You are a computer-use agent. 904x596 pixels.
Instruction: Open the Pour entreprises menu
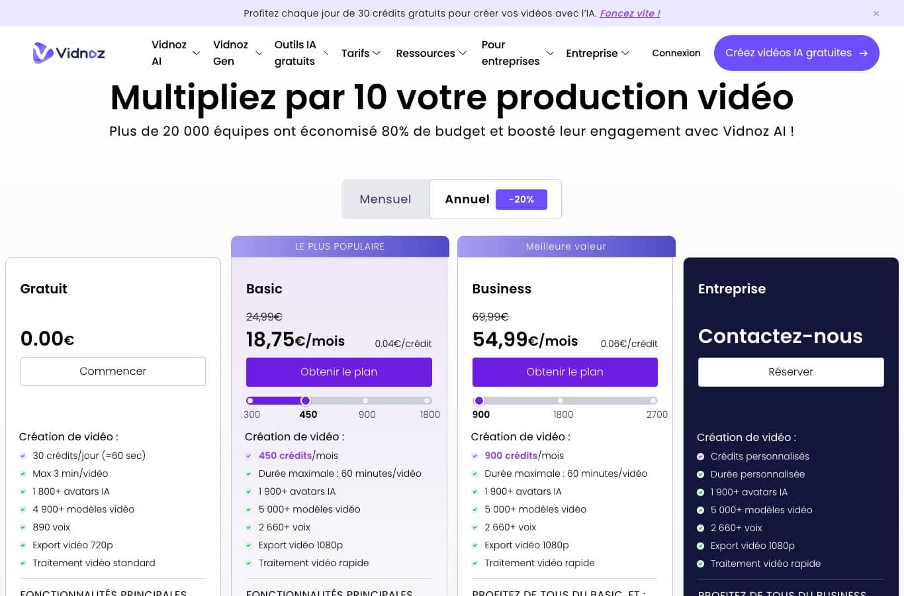tap(510, 53)
